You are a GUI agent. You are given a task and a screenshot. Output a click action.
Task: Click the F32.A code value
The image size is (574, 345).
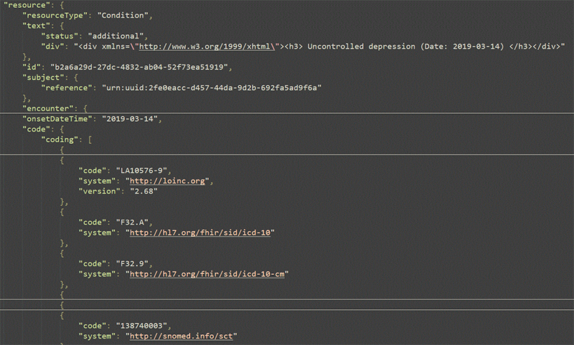coord(132,223)
